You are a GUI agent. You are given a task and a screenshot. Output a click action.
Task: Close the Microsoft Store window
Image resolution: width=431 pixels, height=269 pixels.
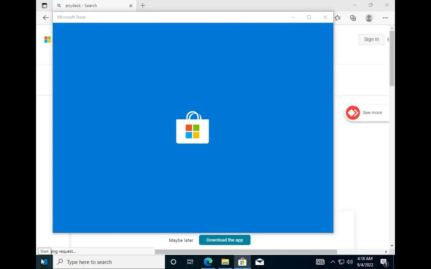click(x=325, y=17)
